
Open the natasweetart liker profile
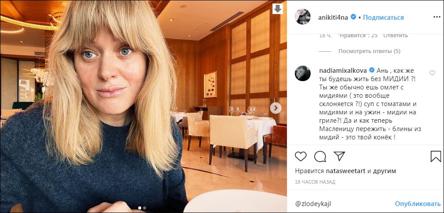pos(345,171)
